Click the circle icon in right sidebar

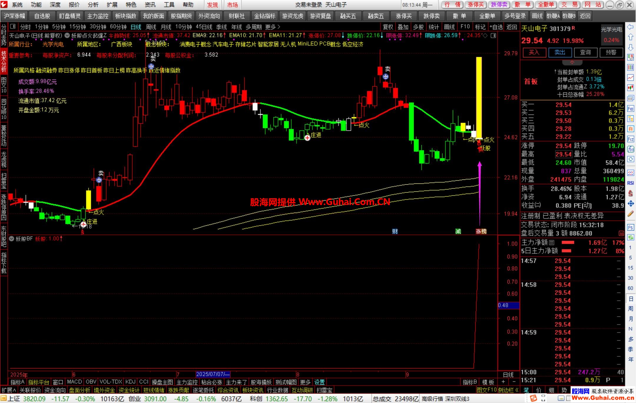630,159
